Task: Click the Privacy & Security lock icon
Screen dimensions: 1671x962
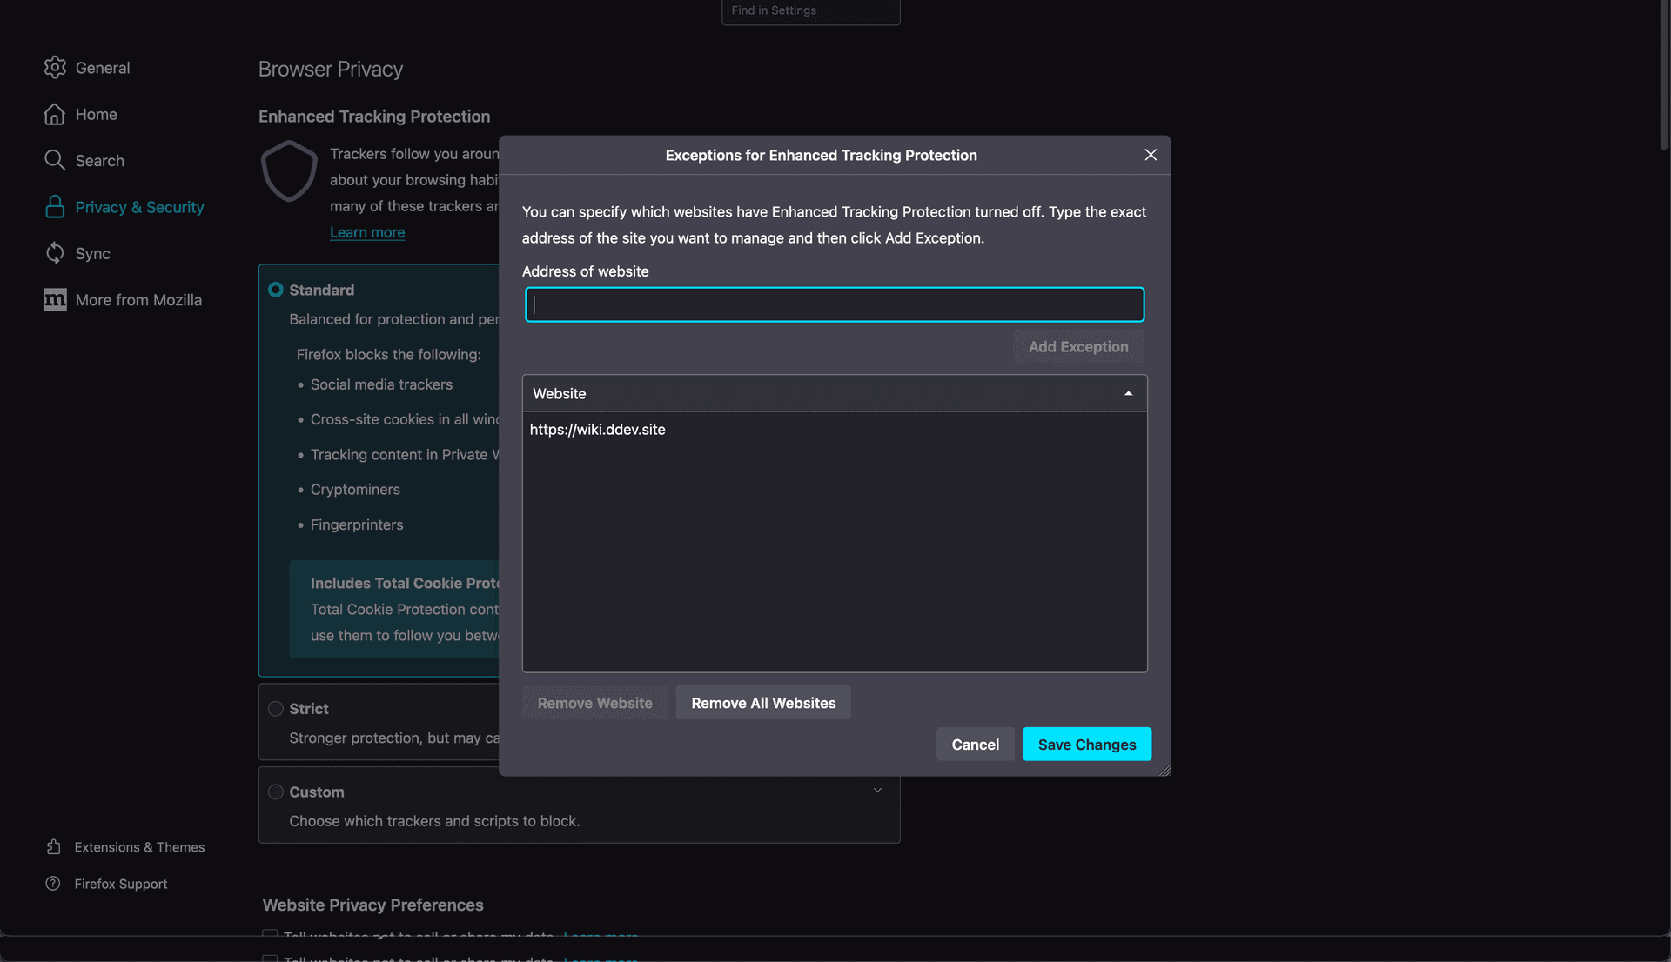Action: coord(54,207)
